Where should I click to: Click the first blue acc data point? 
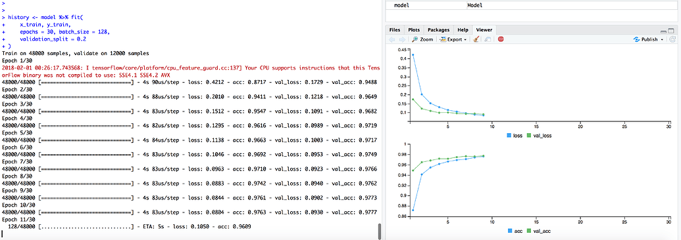coord(413,210)
